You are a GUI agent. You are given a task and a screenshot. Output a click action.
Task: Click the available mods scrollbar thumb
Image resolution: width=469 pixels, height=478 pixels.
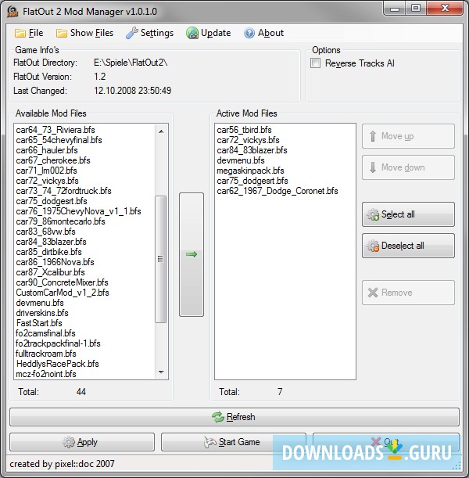(161, 259)
